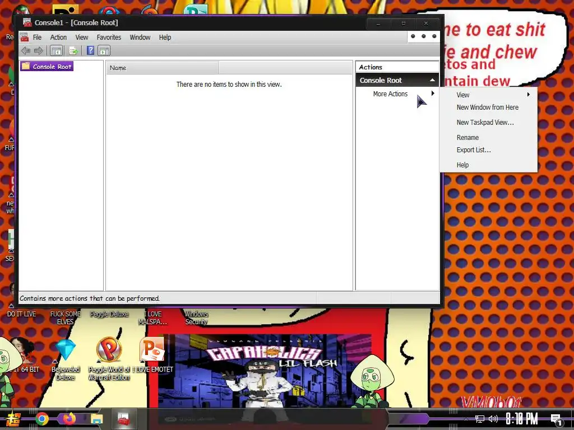Viewport: 574px width, 430px height.
Task: Open the Window menu
Action: pos(140,38)
